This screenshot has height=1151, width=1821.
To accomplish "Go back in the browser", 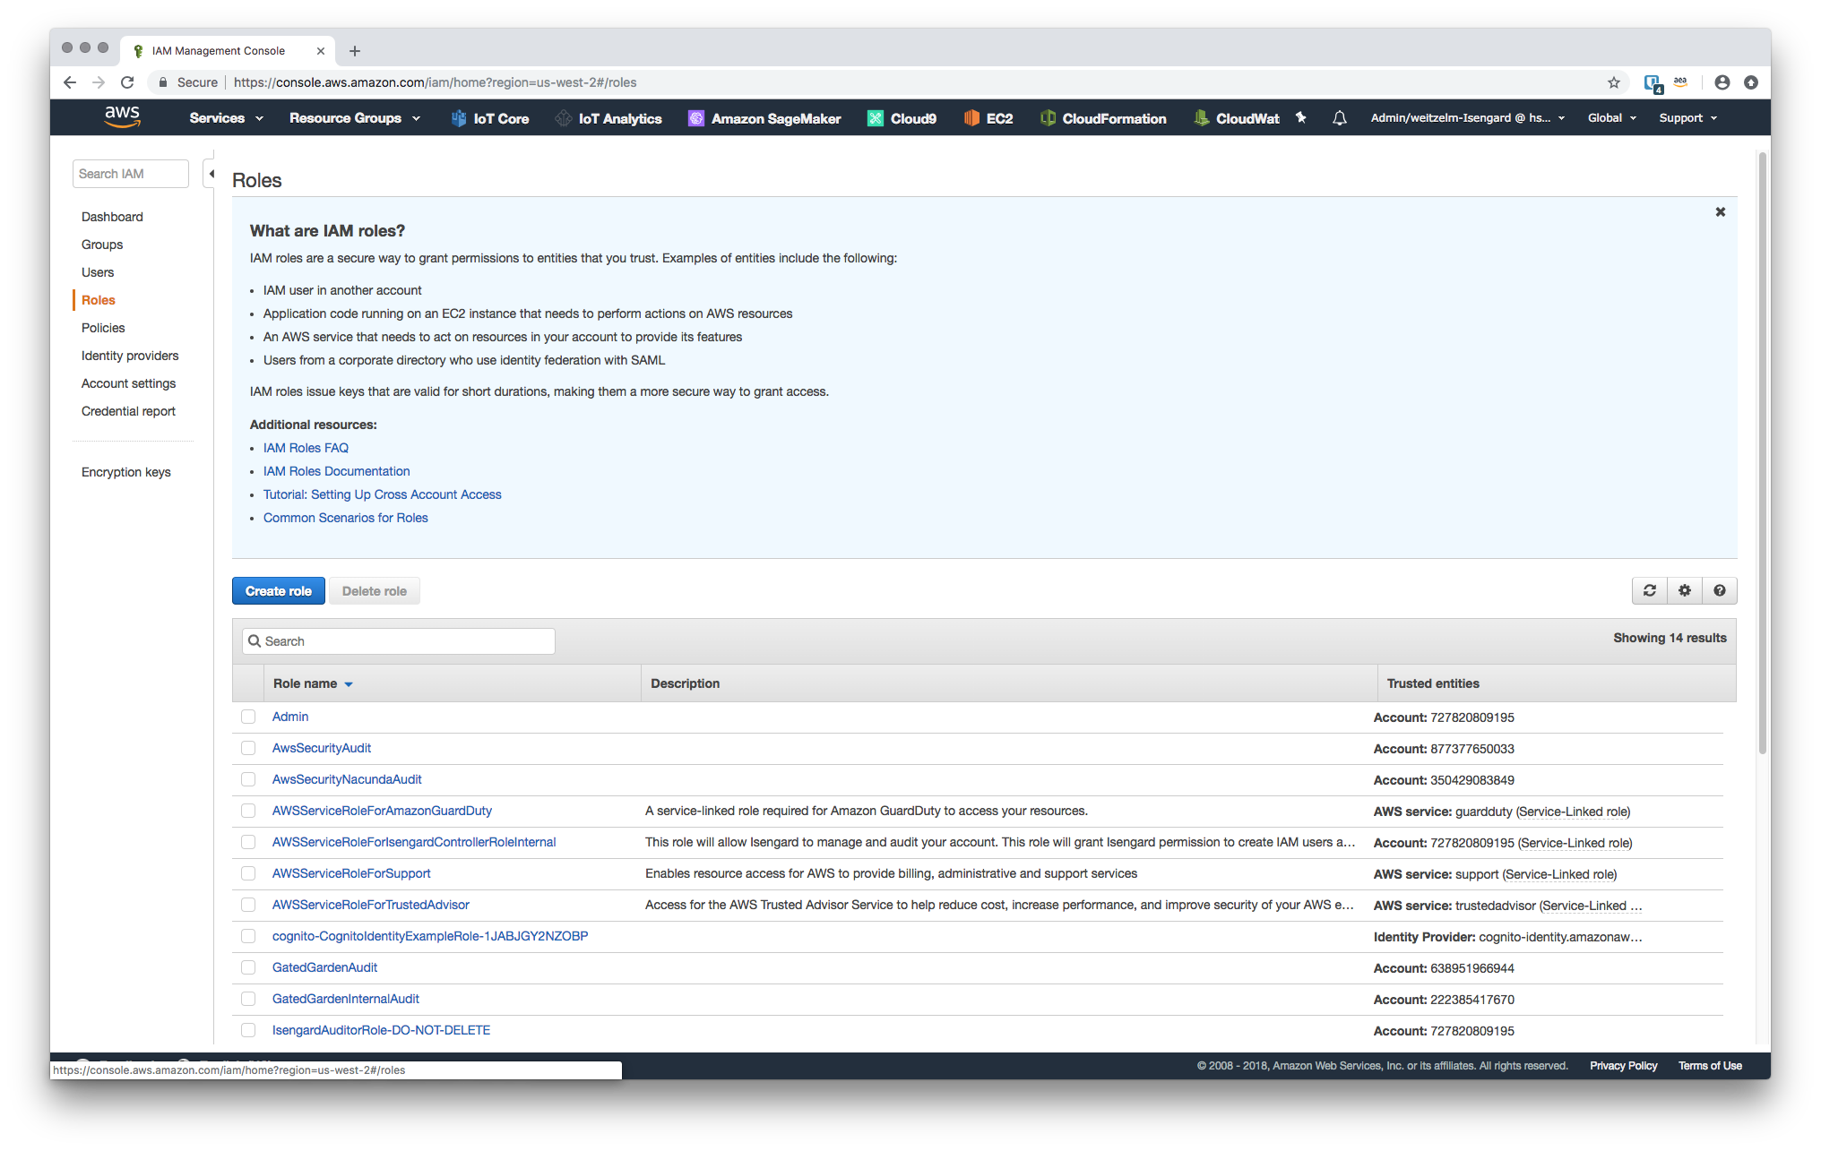I will click(70, 82).
